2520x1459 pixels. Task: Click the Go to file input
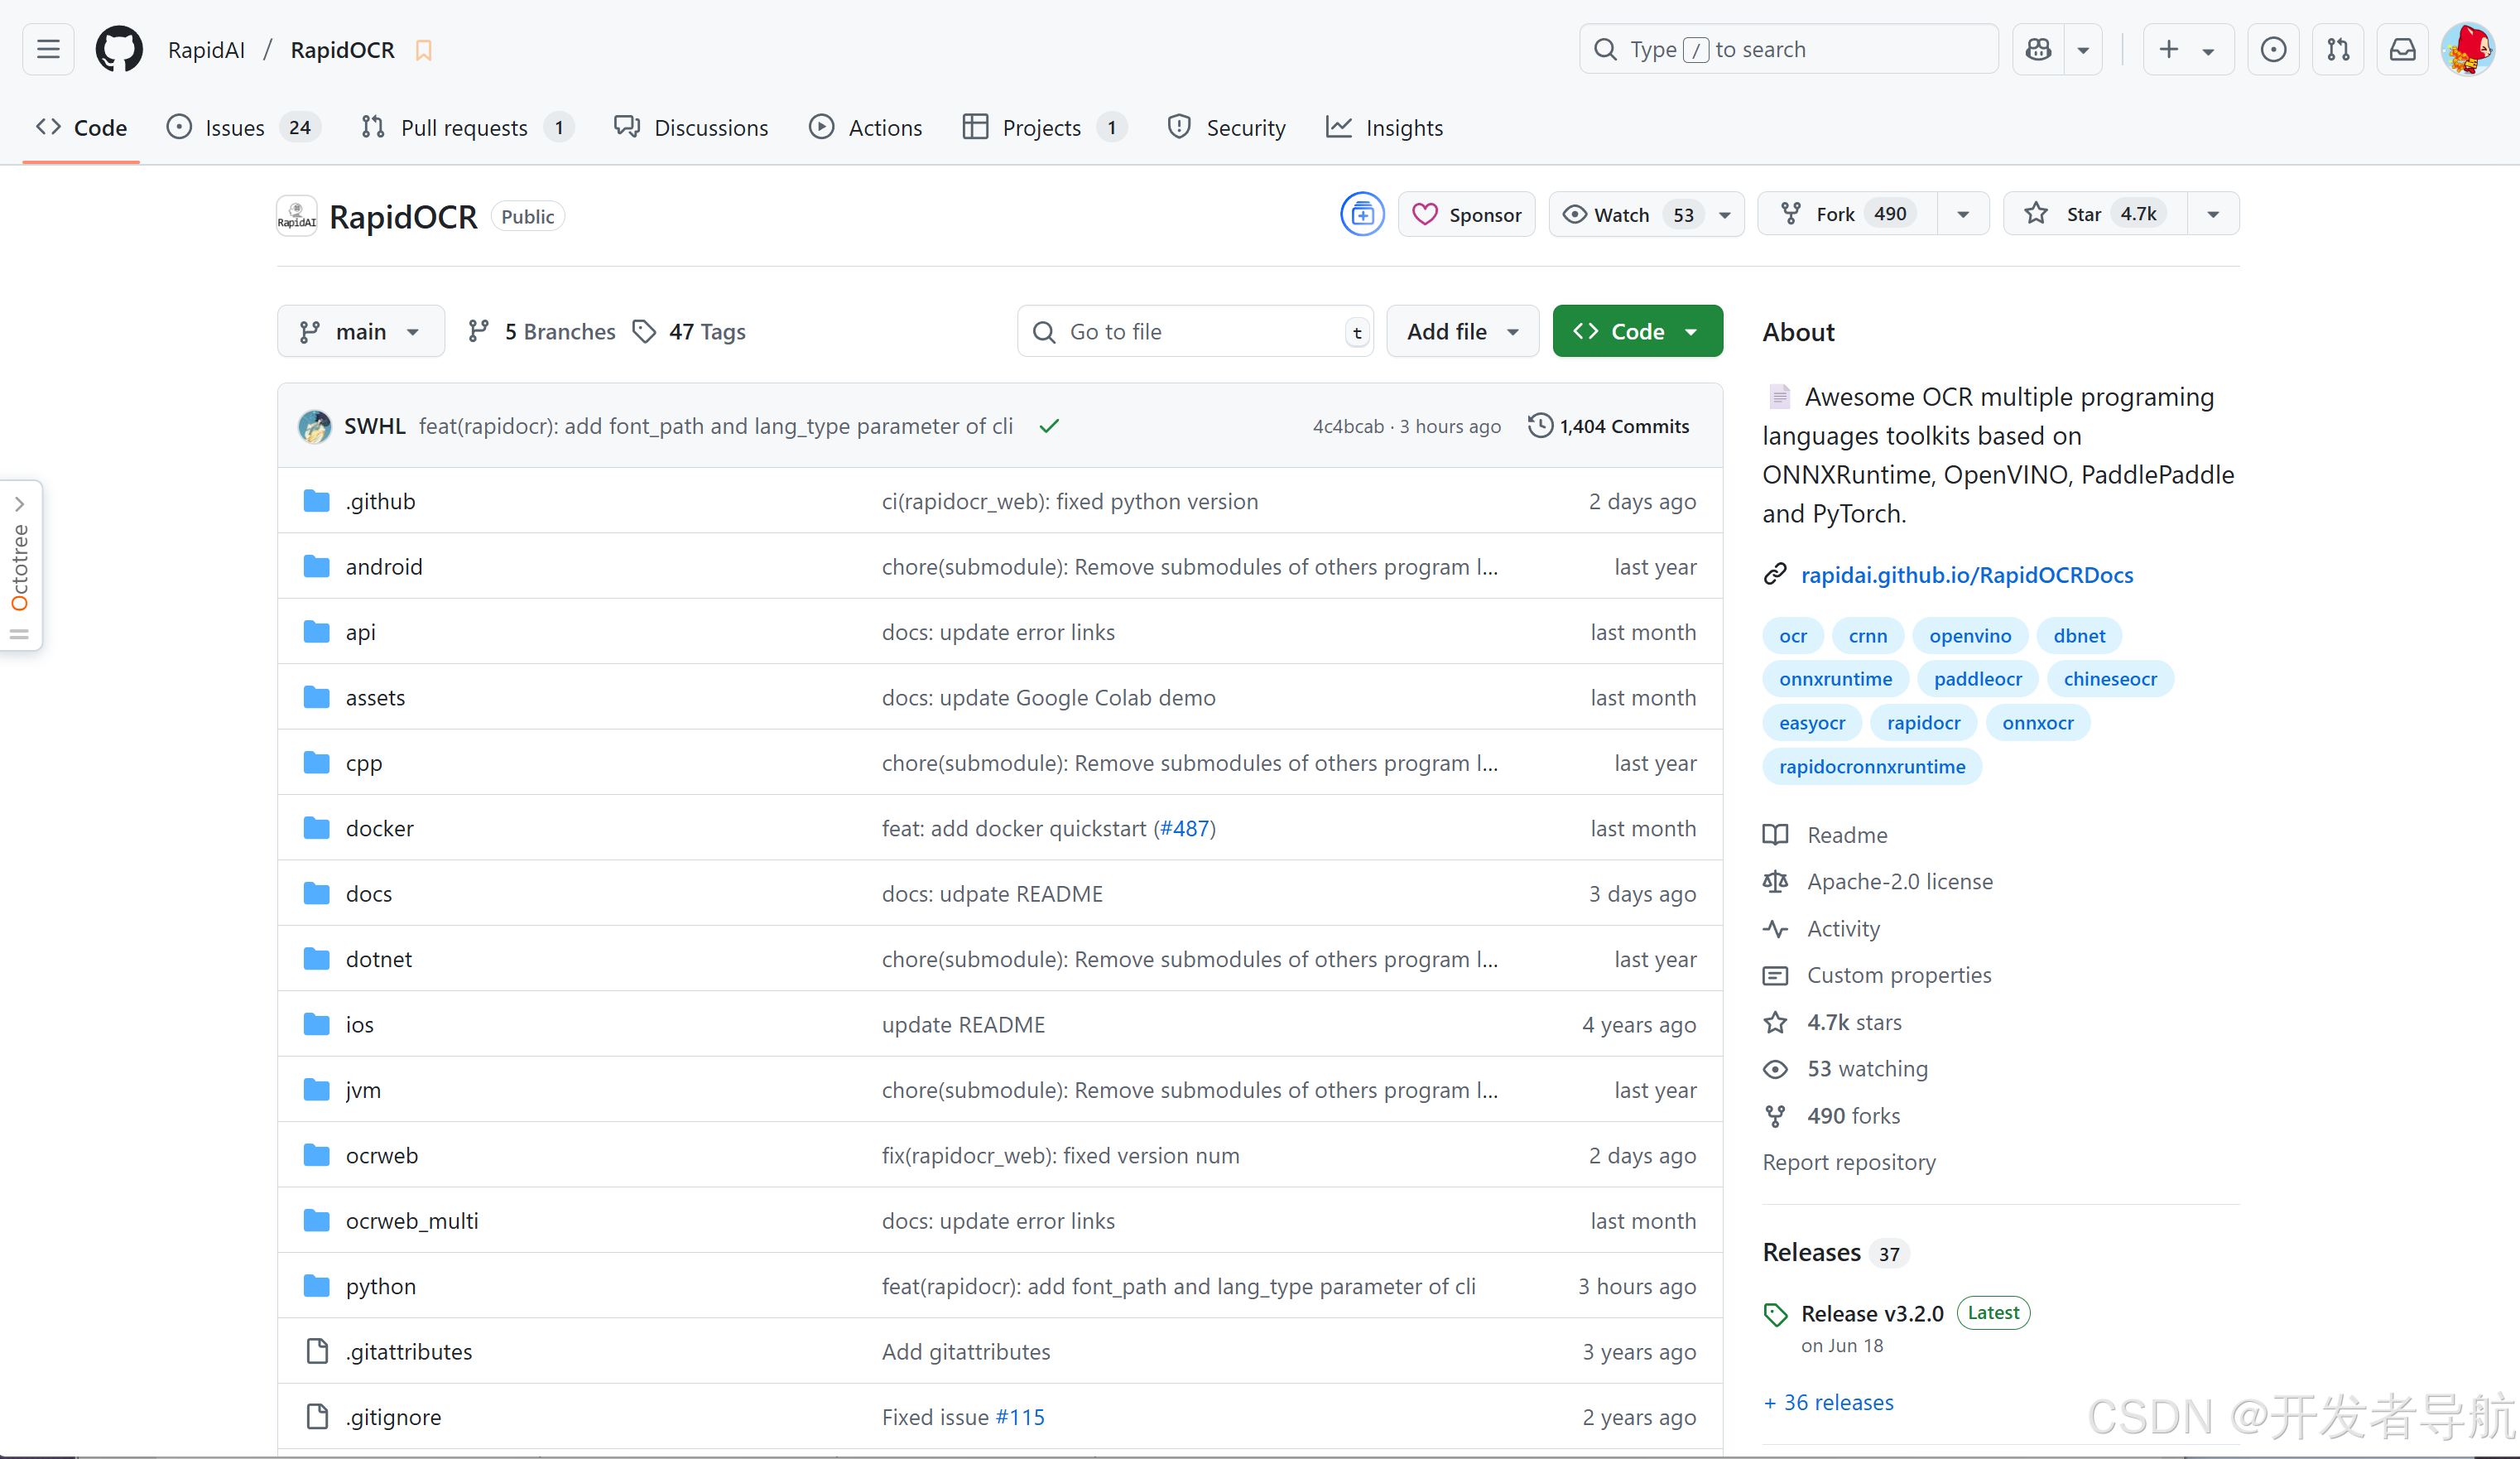pos(1195,332)
